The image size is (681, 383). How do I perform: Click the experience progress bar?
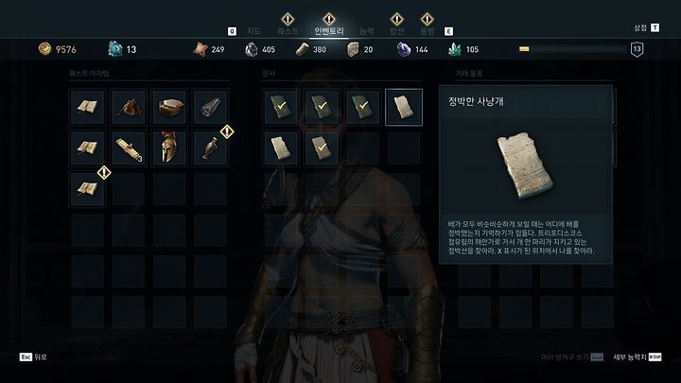(573, 49)
